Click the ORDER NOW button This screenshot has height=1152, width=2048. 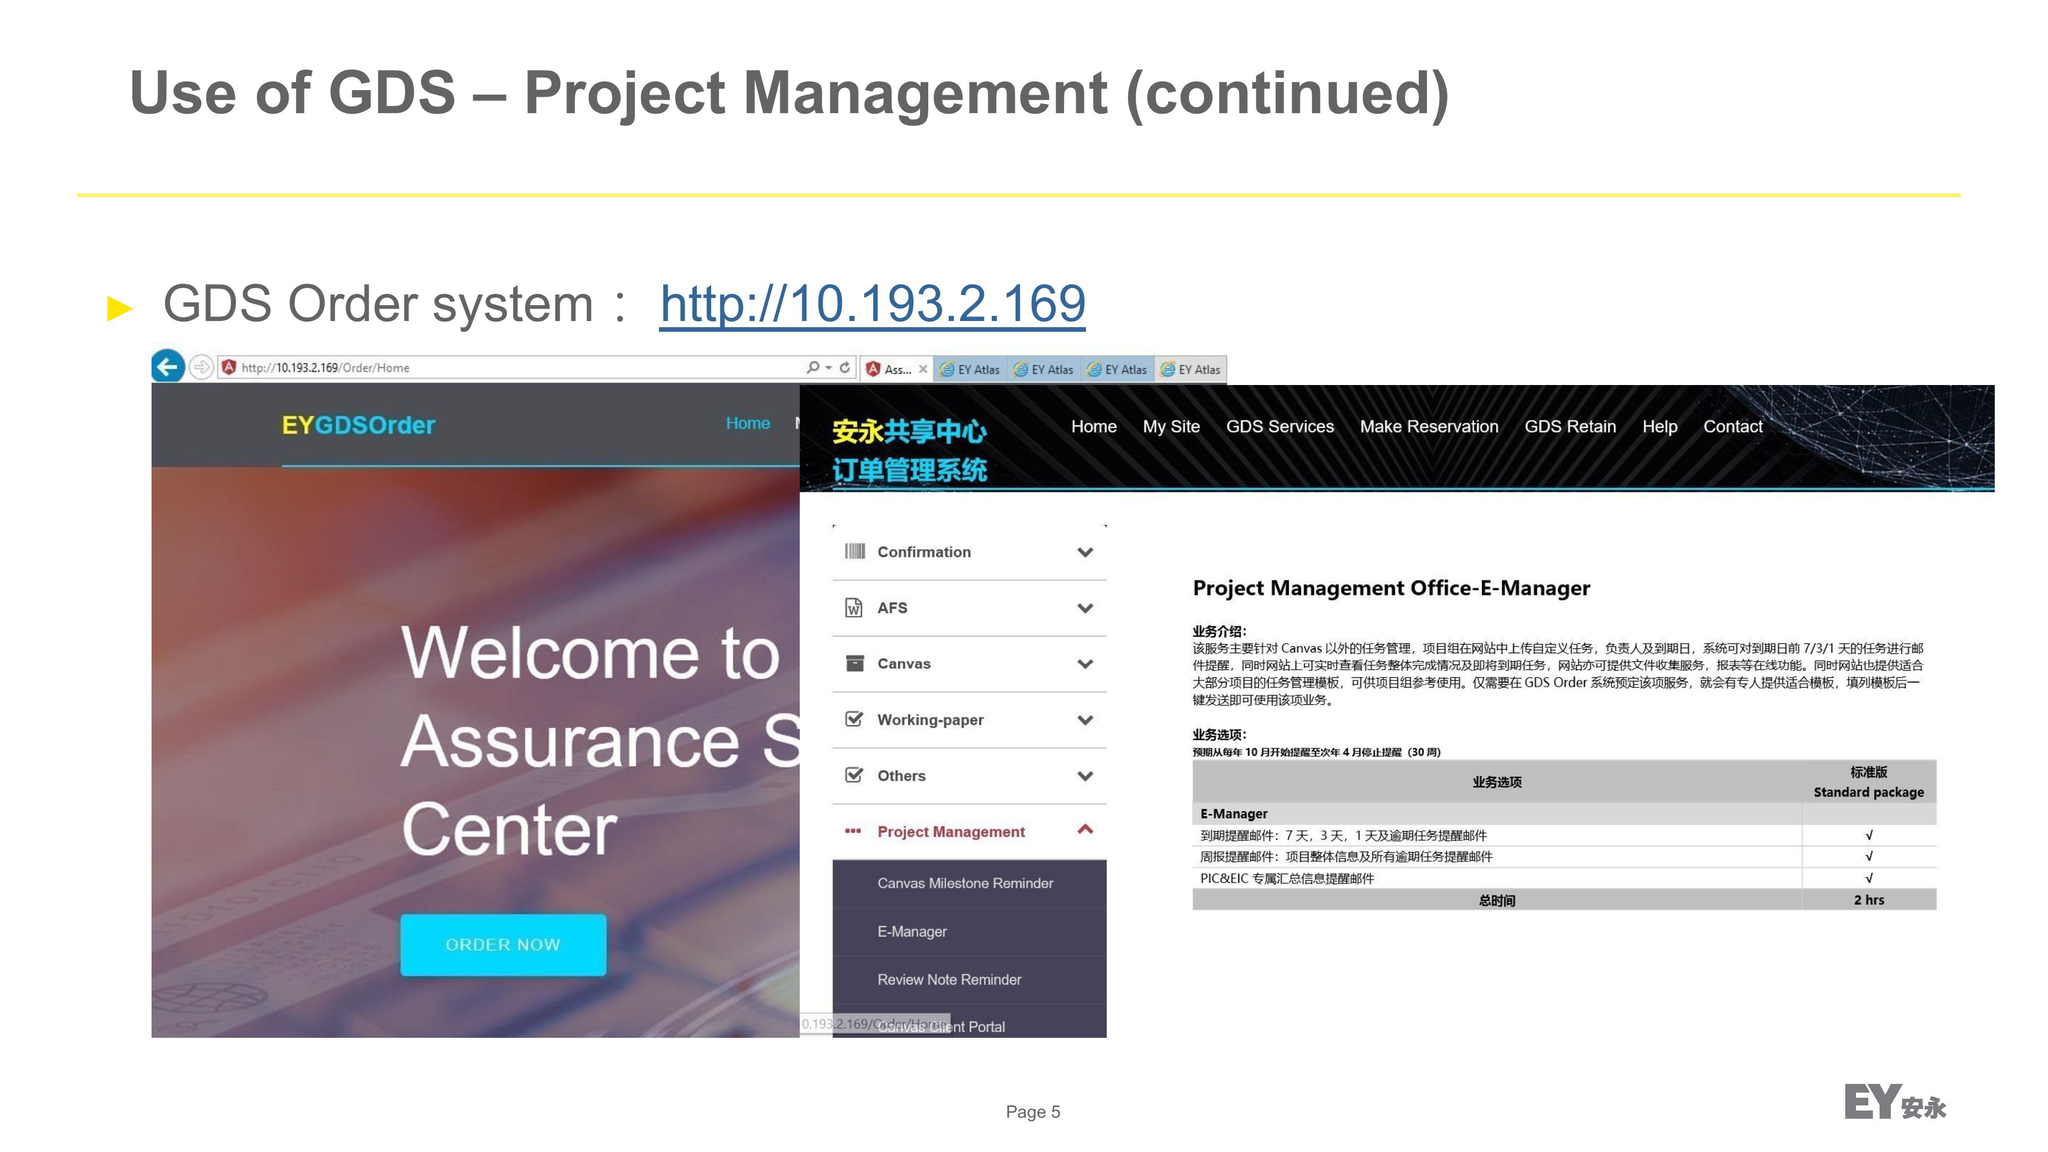[x=502, y=945]
